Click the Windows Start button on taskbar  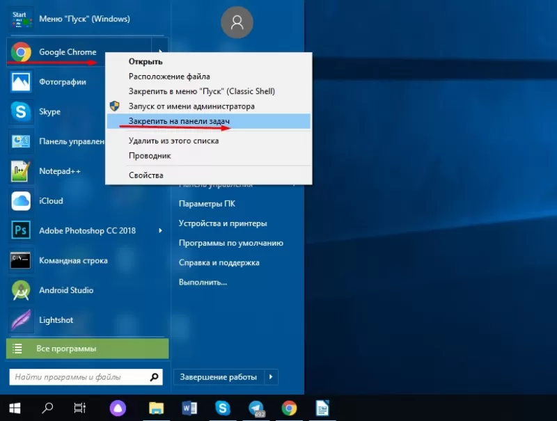pyautogui.click(x=15, y=408)
